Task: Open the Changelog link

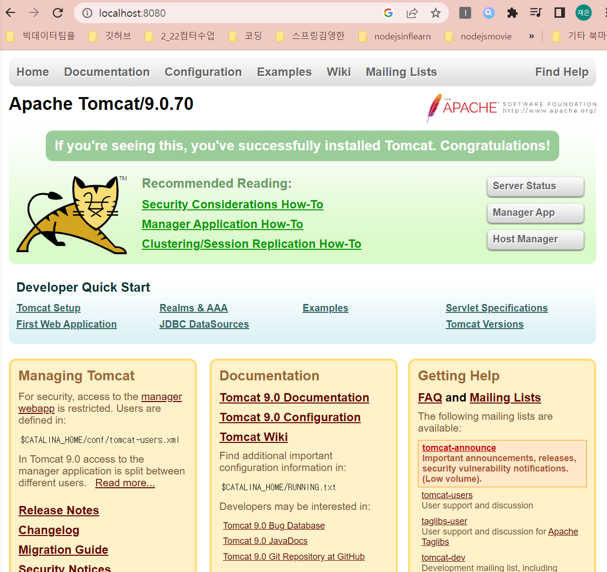Action: 49,530
